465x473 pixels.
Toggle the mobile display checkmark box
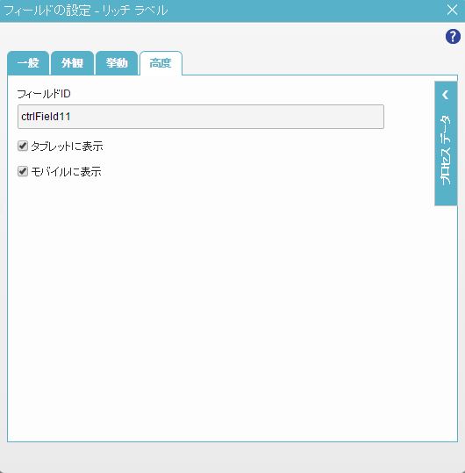tap(23, 171)
